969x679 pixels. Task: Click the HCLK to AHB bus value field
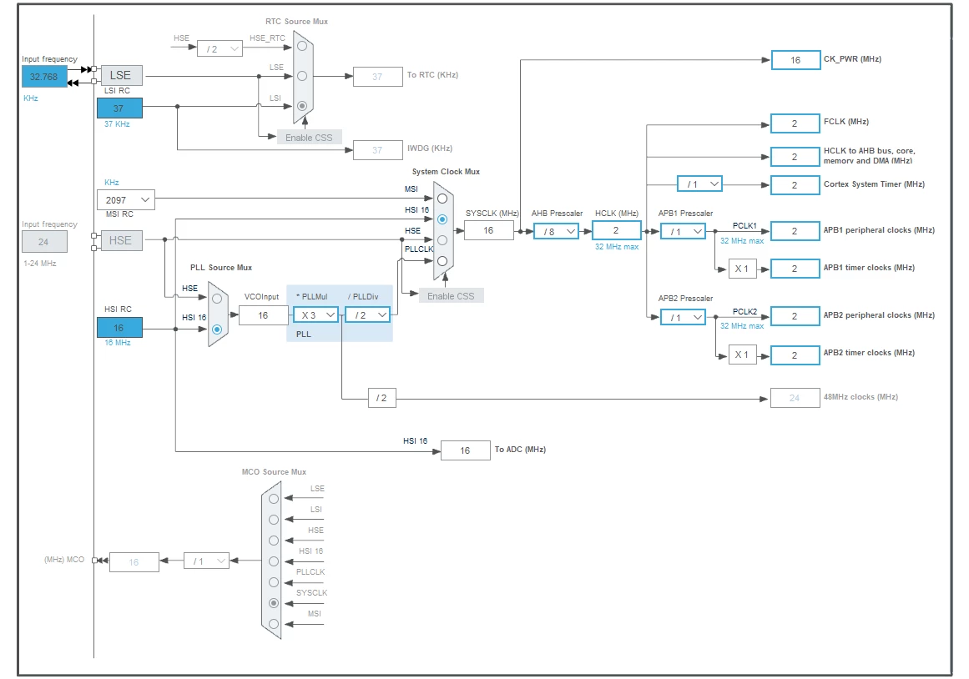coord(795,157)
